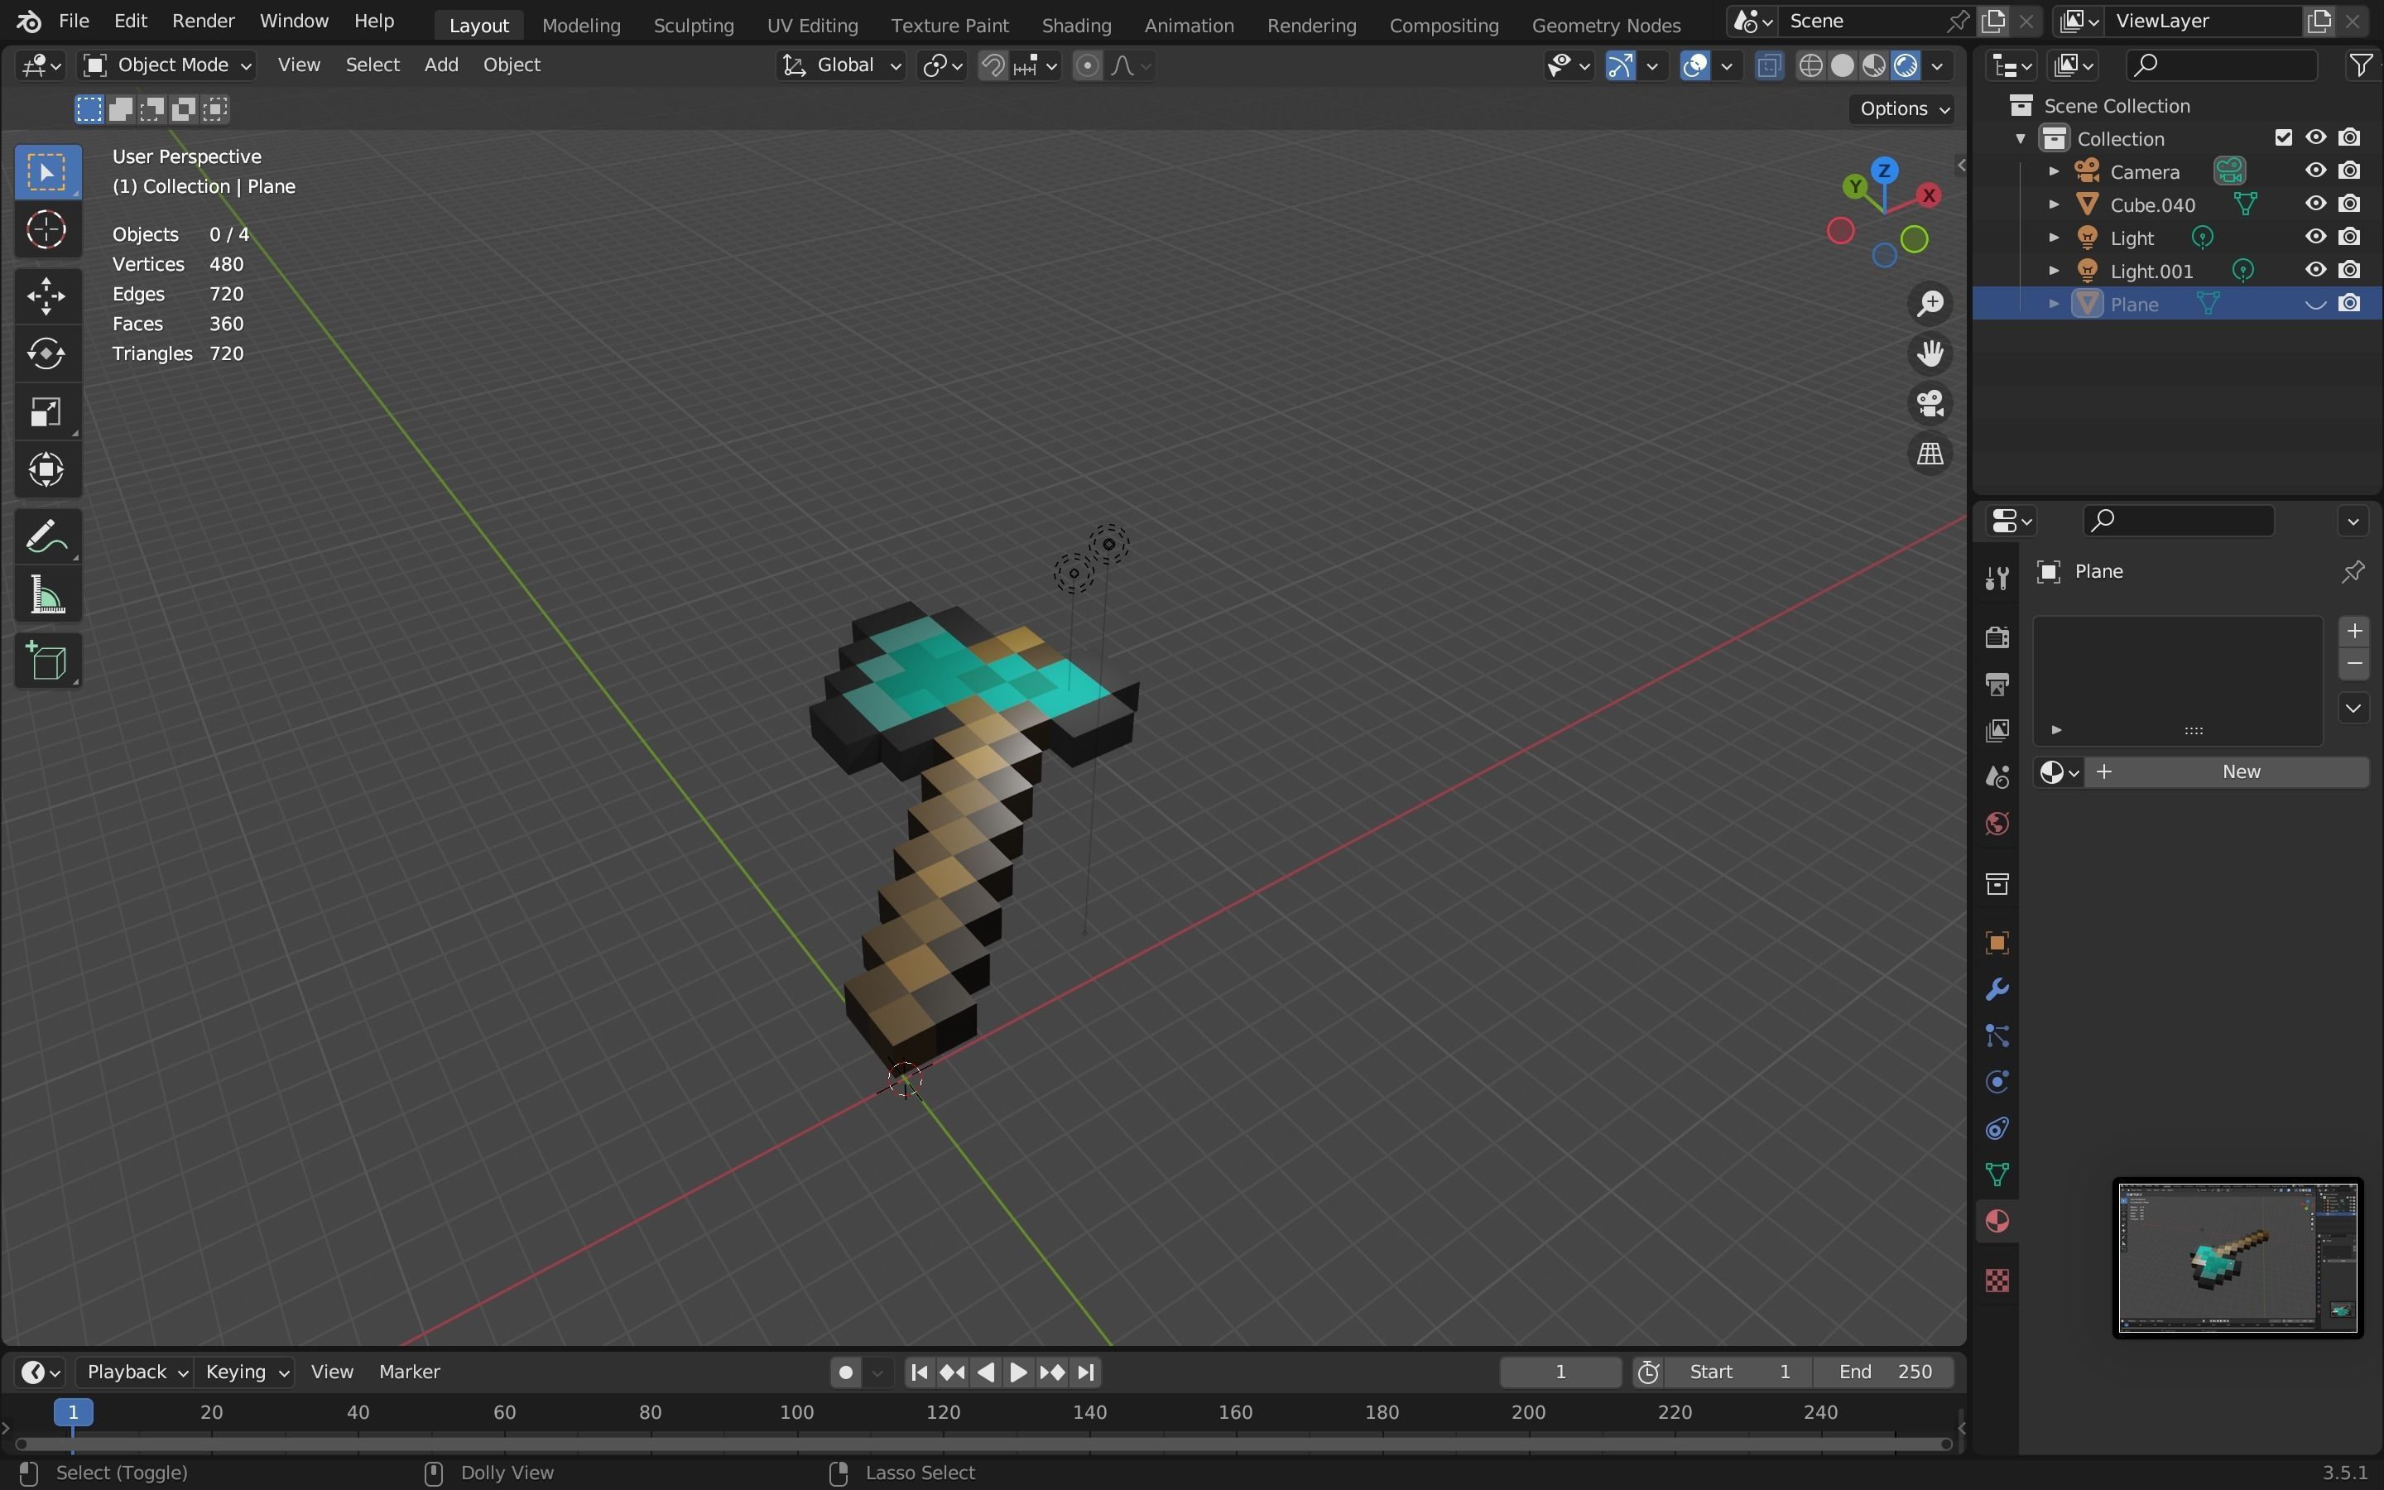
Task: Select the Scale tool
Action: click(x=46, y=412)
